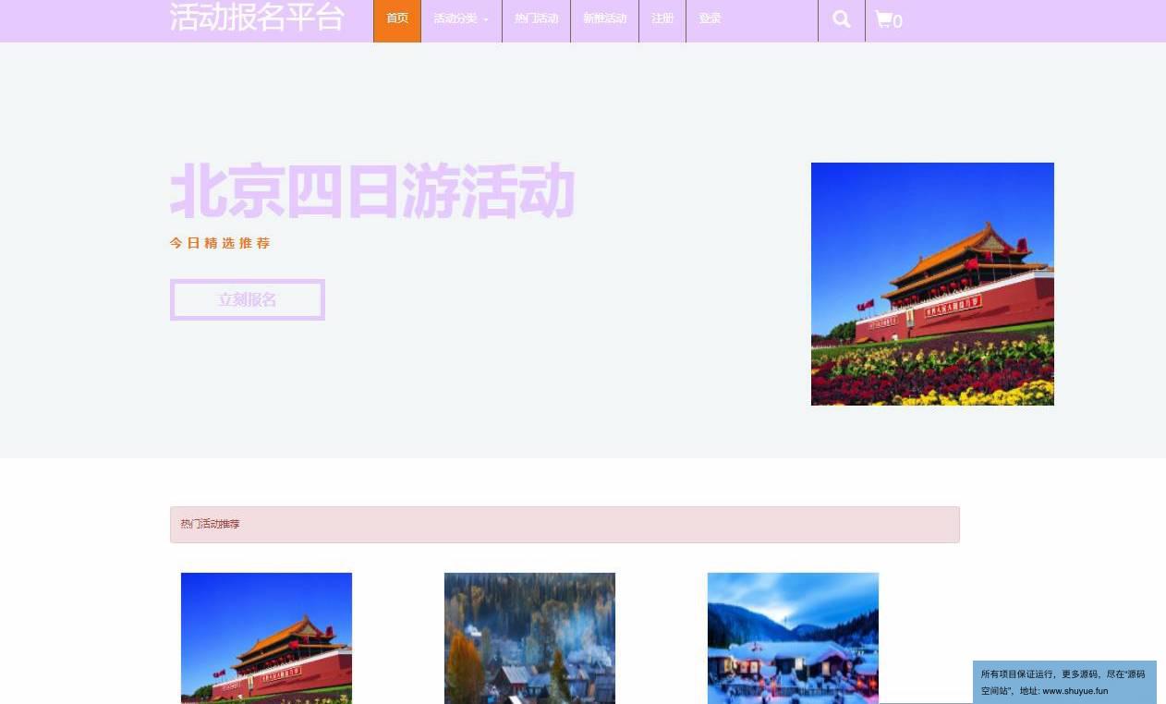Open the Tiananmen activity thumbnail card
The height and width of the screenshot is (704, 1166).
pos(266,638)
